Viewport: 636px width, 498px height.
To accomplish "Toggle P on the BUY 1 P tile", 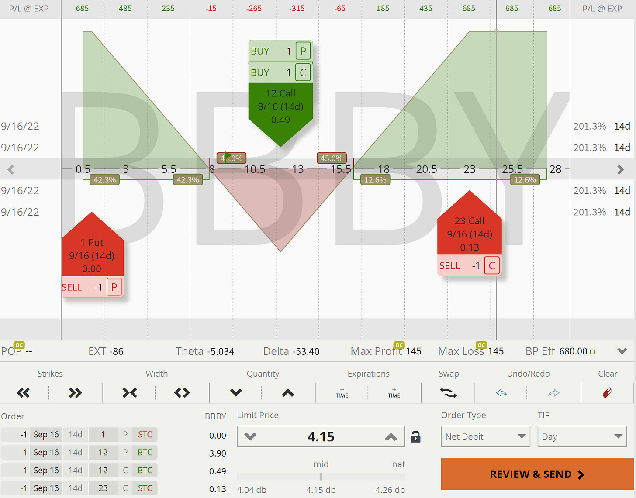I will [303, 51].
